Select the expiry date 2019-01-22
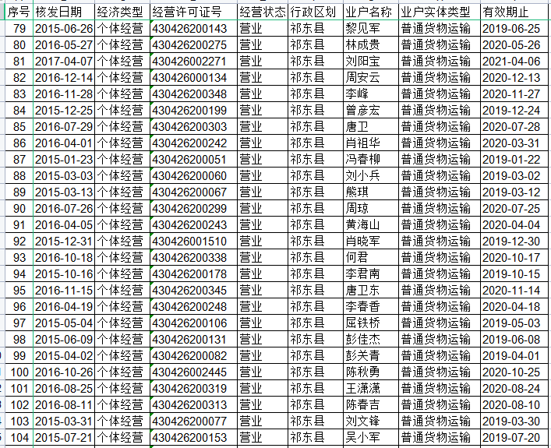Image resolution: width=551 pixels, height=448 pixels. [510, 159]
